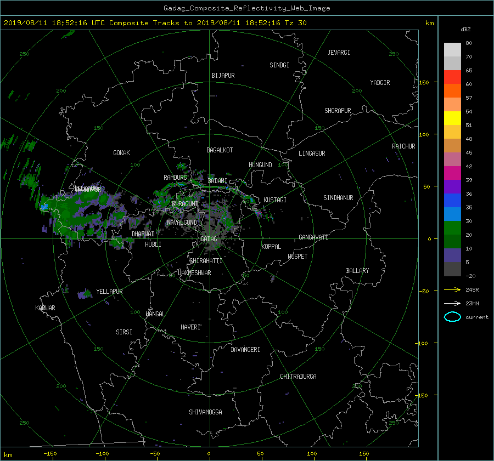Screen dimensions: 494x461
Task: Select the BIJAPUR label on the map
Action: [x=223, y=76]
